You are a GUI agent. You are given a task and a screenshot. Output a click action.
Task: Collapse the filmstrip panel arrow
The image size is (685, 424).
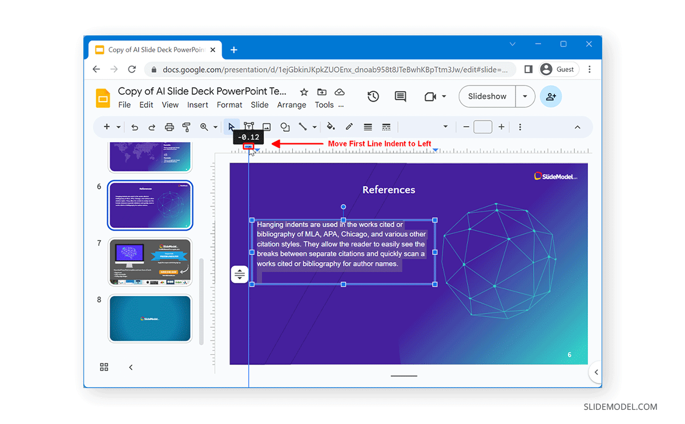click(x=131, y=368)
